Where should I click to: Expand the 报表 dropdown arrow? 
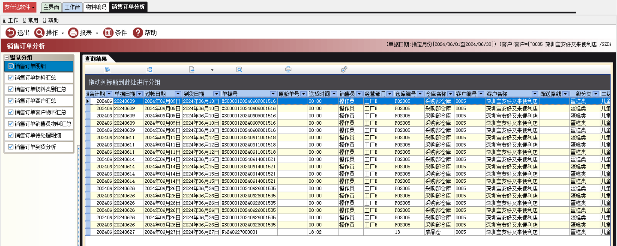97,33
